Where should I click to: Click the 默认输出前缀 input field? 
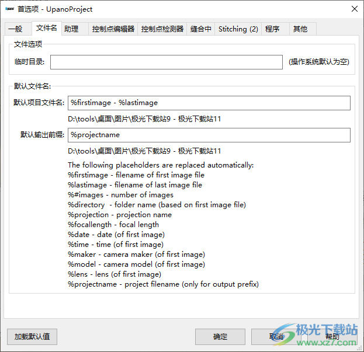pyautogui.click(x=209, y=135)
